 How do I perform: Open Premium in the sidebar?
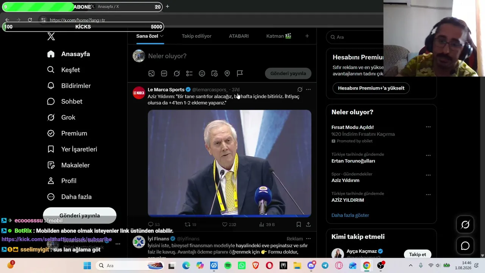click(x=67, y=133)
